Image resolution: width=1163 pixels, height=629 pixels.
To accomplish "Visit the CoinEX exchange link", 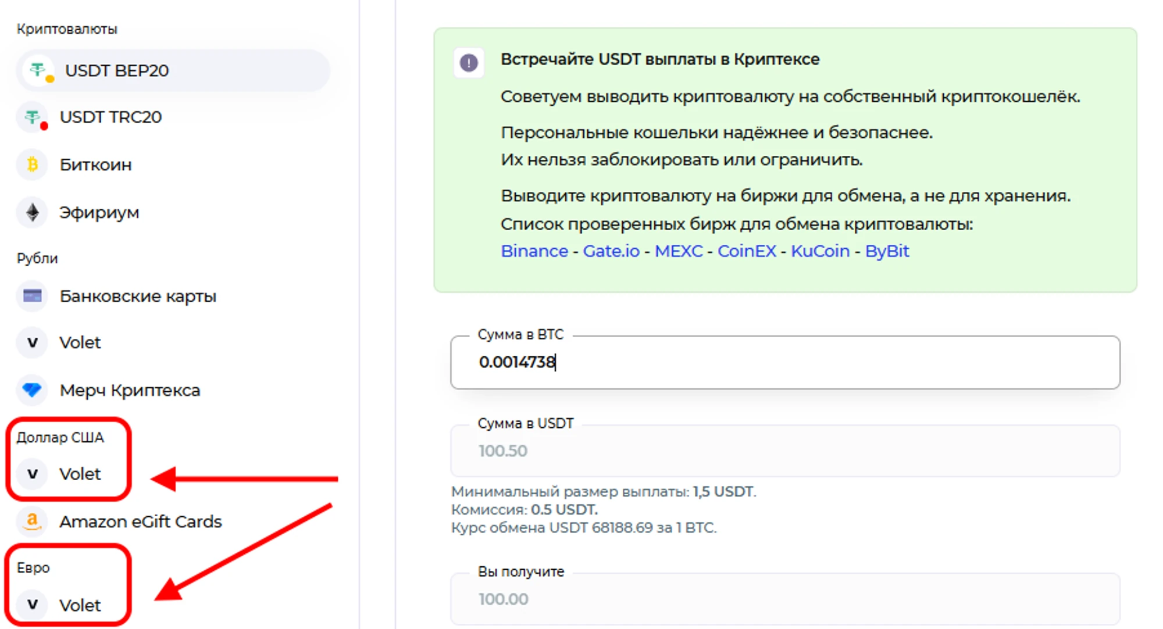I will (747, 251).
